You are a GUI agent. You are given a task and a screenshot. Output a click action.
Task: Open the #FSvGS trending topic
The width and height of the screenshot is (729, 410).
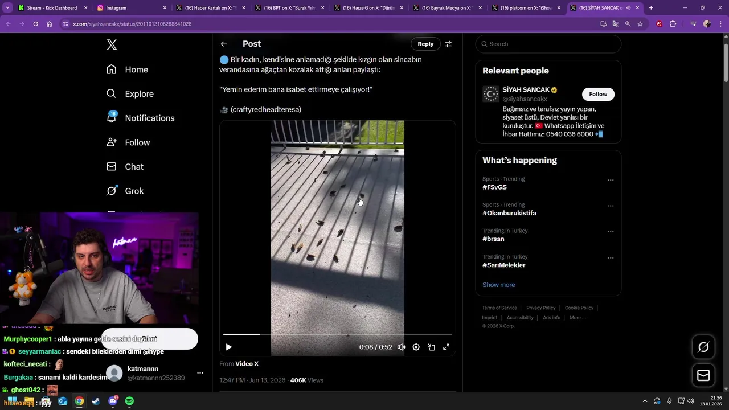coord(494,187)
